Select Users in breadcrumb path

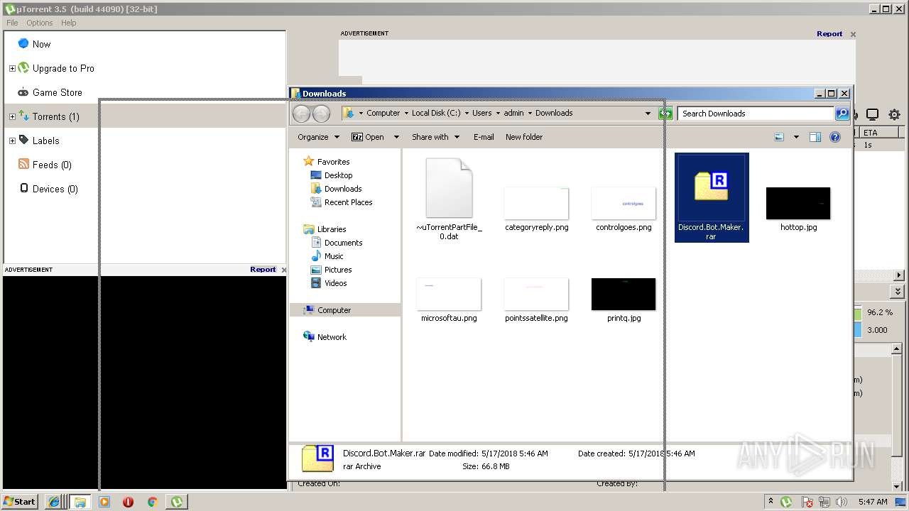(x=482, y=113)
